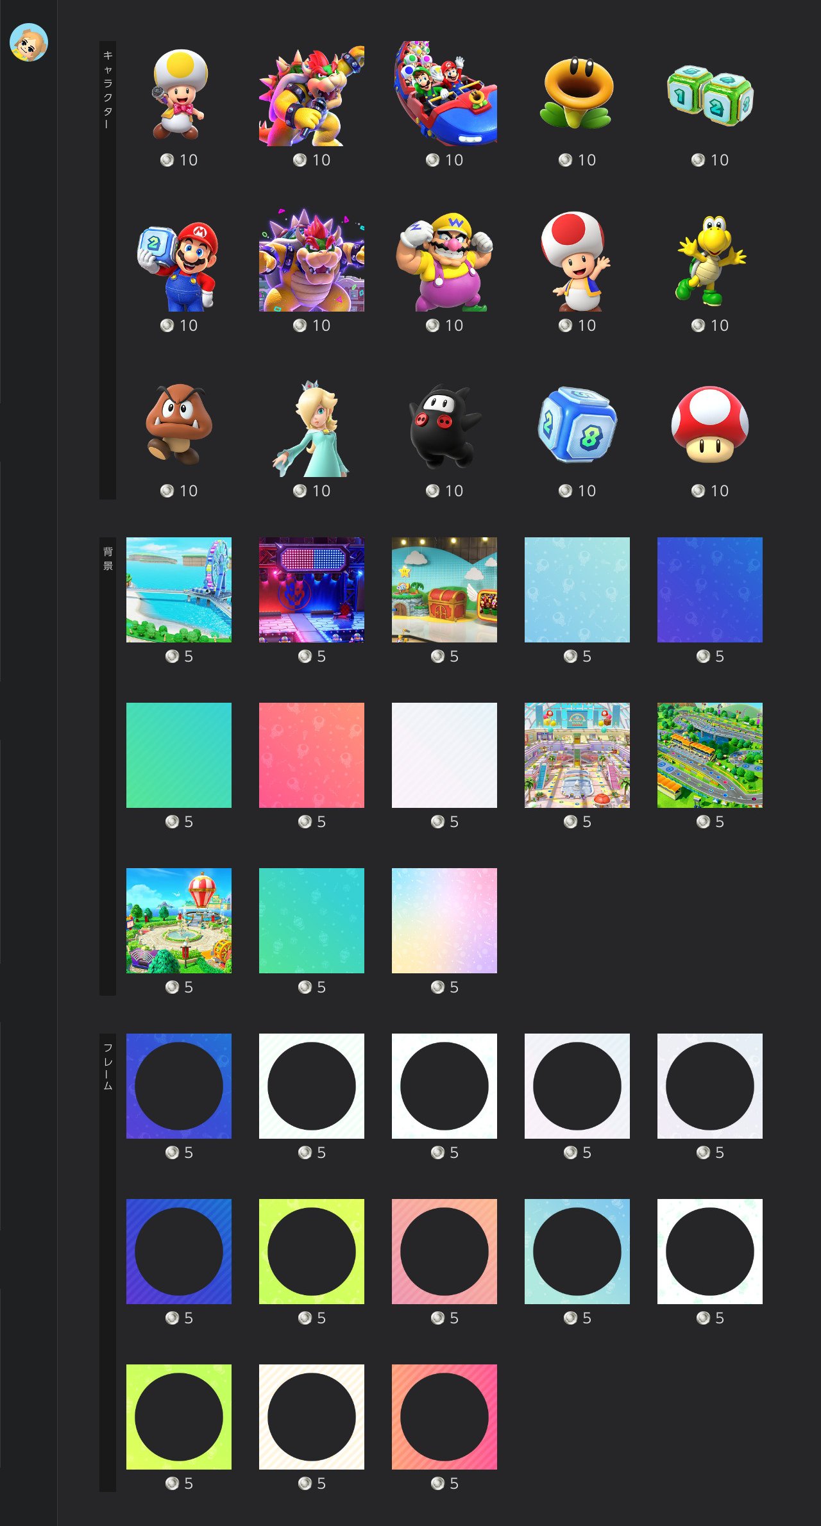The image size is (821, 1526).
Task: Select the Goomba character icon
Action: tap(179, 424)
